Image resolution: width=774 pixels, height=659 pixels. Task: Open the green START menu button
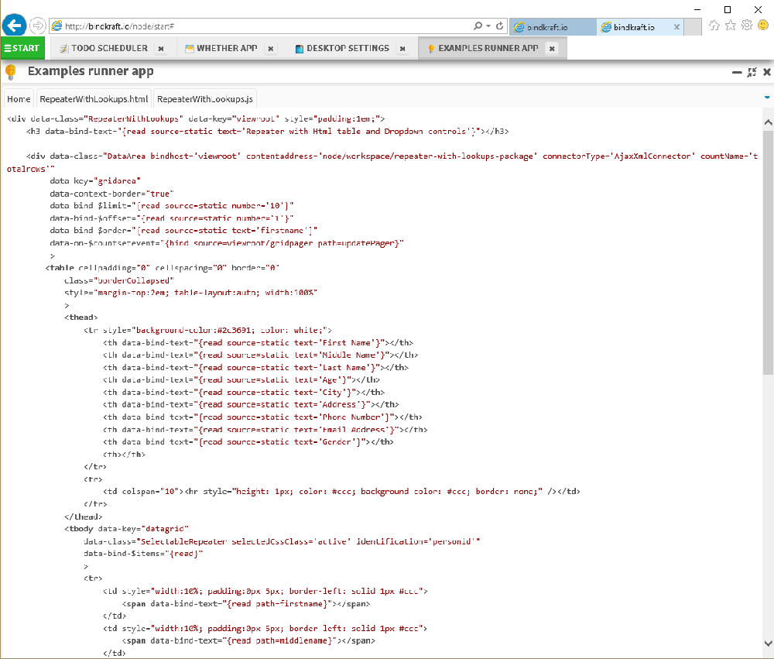(x=22, y=48)
